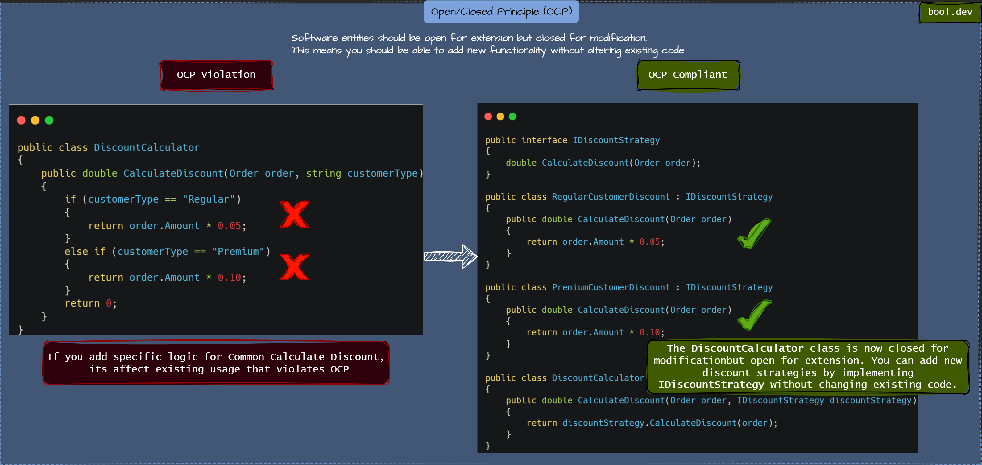The width and height of the screenshot is (982, 465).
Task: Click the red X beside the "Regular" branch
Action: coord(294,214)
